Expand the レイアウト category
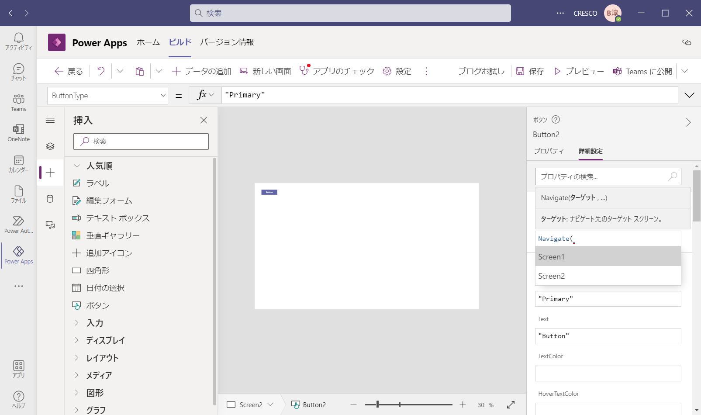Image resolution: width=701 pixels, height=415 pixels. (x=77, y=358)
